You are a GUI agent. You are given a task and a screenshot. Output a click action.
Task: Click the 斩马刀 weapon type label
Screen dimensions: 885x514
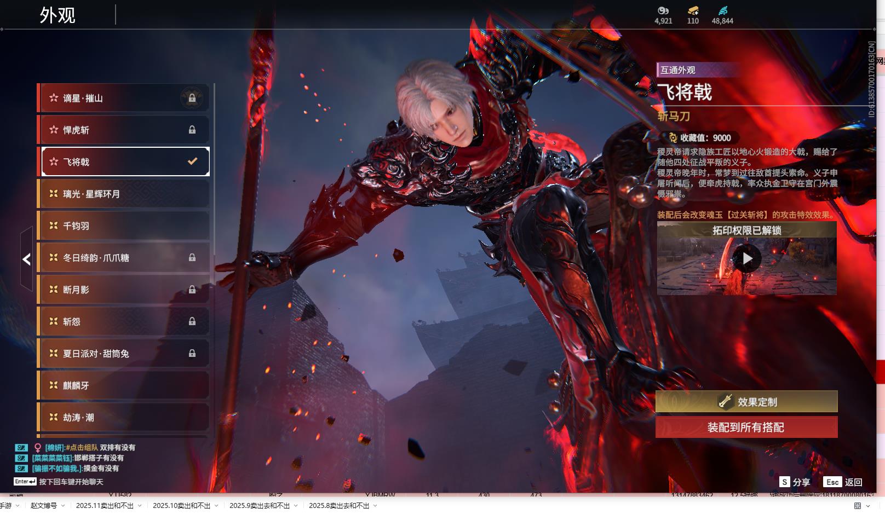(x=674, y=116)
